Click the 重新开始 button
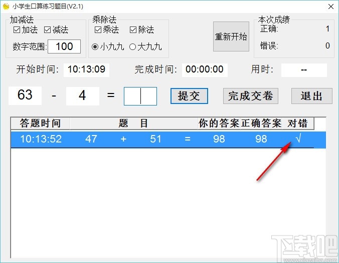 [231, 36]
